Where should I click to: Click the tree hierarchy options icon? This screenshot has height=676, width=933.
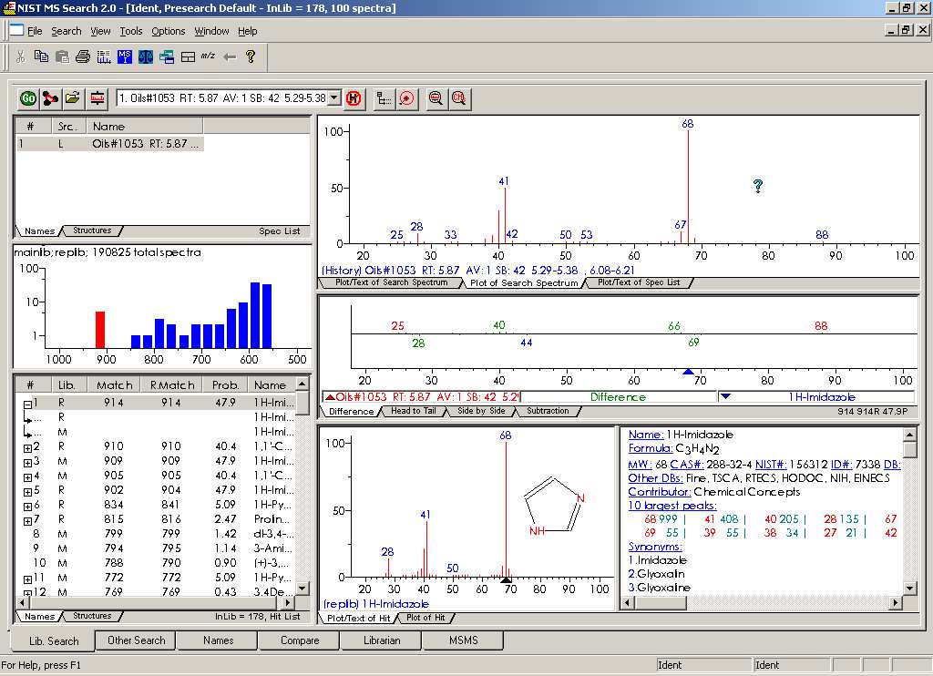384,98
